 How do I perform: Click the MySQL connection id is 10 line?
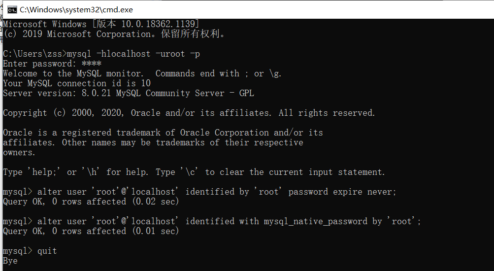[77, 83]
